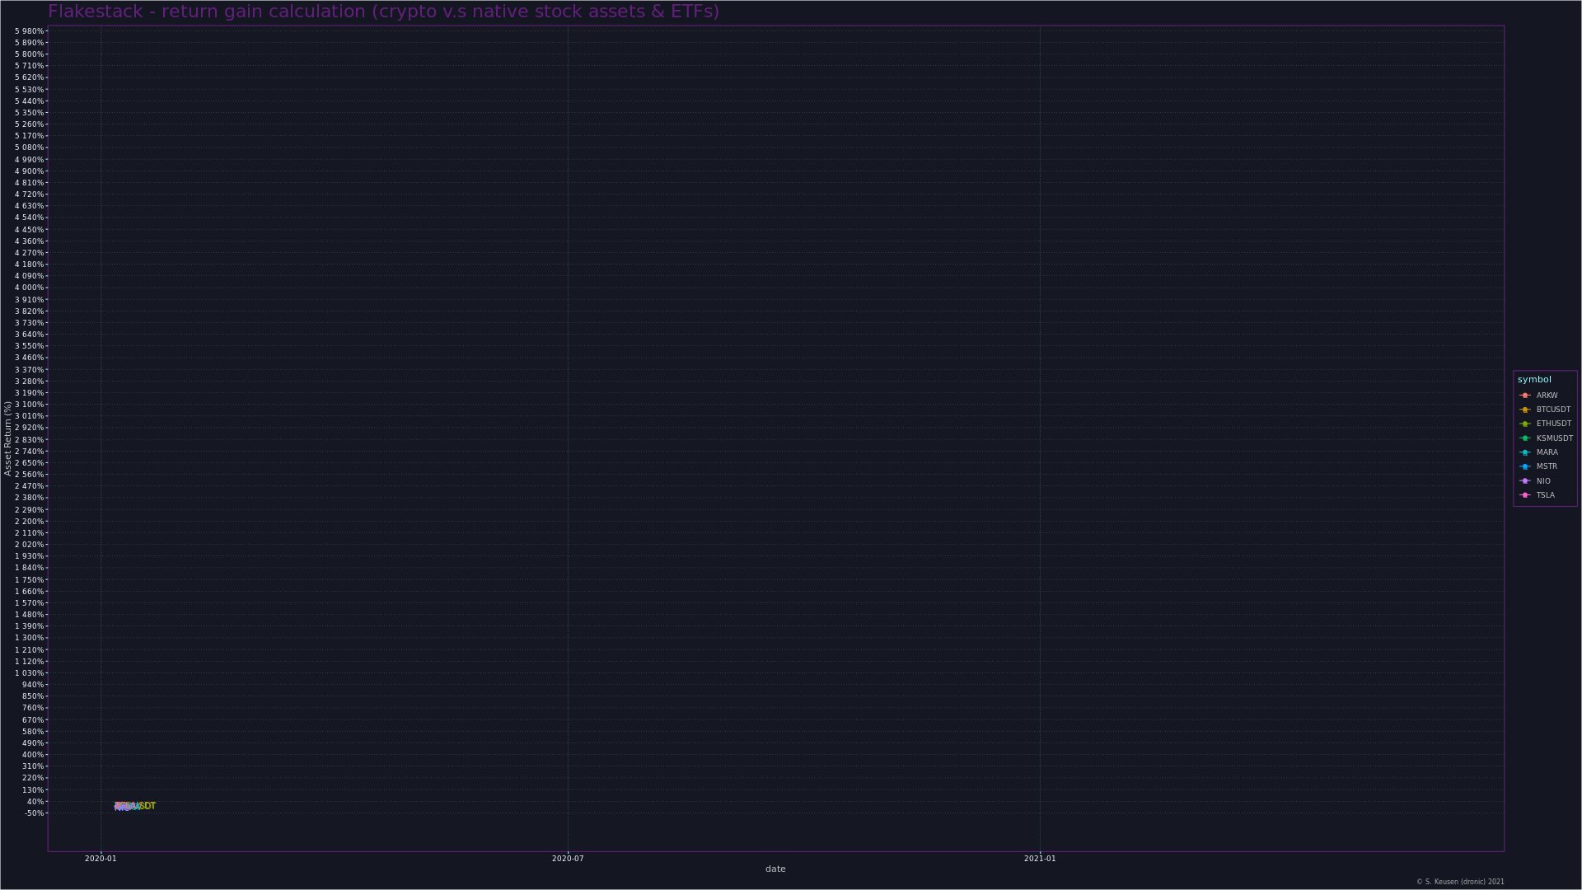
Task: Click the 2021-01 date axis tick
Action: click(1040, 859)
